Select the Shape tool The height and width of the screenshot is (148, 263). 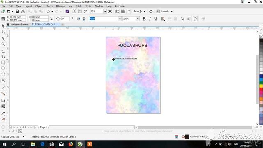pos(3,32)
